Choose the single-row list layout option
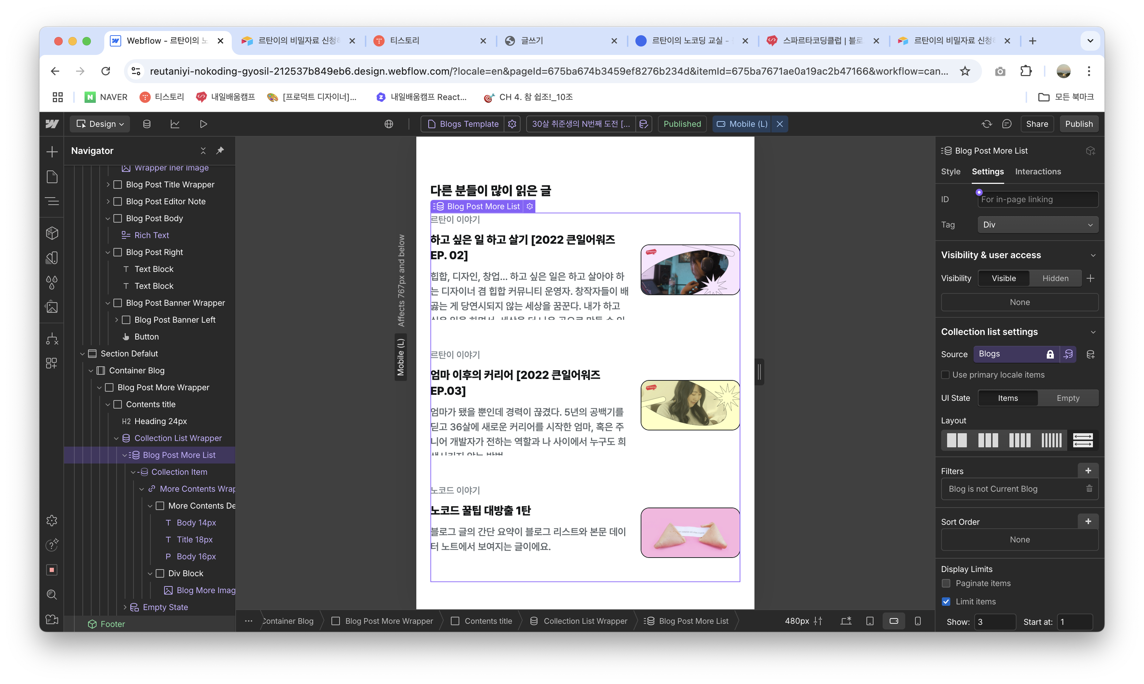Image resolution: width=1144 pixels, height=684 pixels. click(1083, 440)
